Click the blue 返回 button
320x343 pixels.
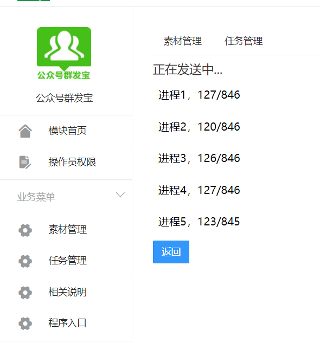[x=171, y=252]
